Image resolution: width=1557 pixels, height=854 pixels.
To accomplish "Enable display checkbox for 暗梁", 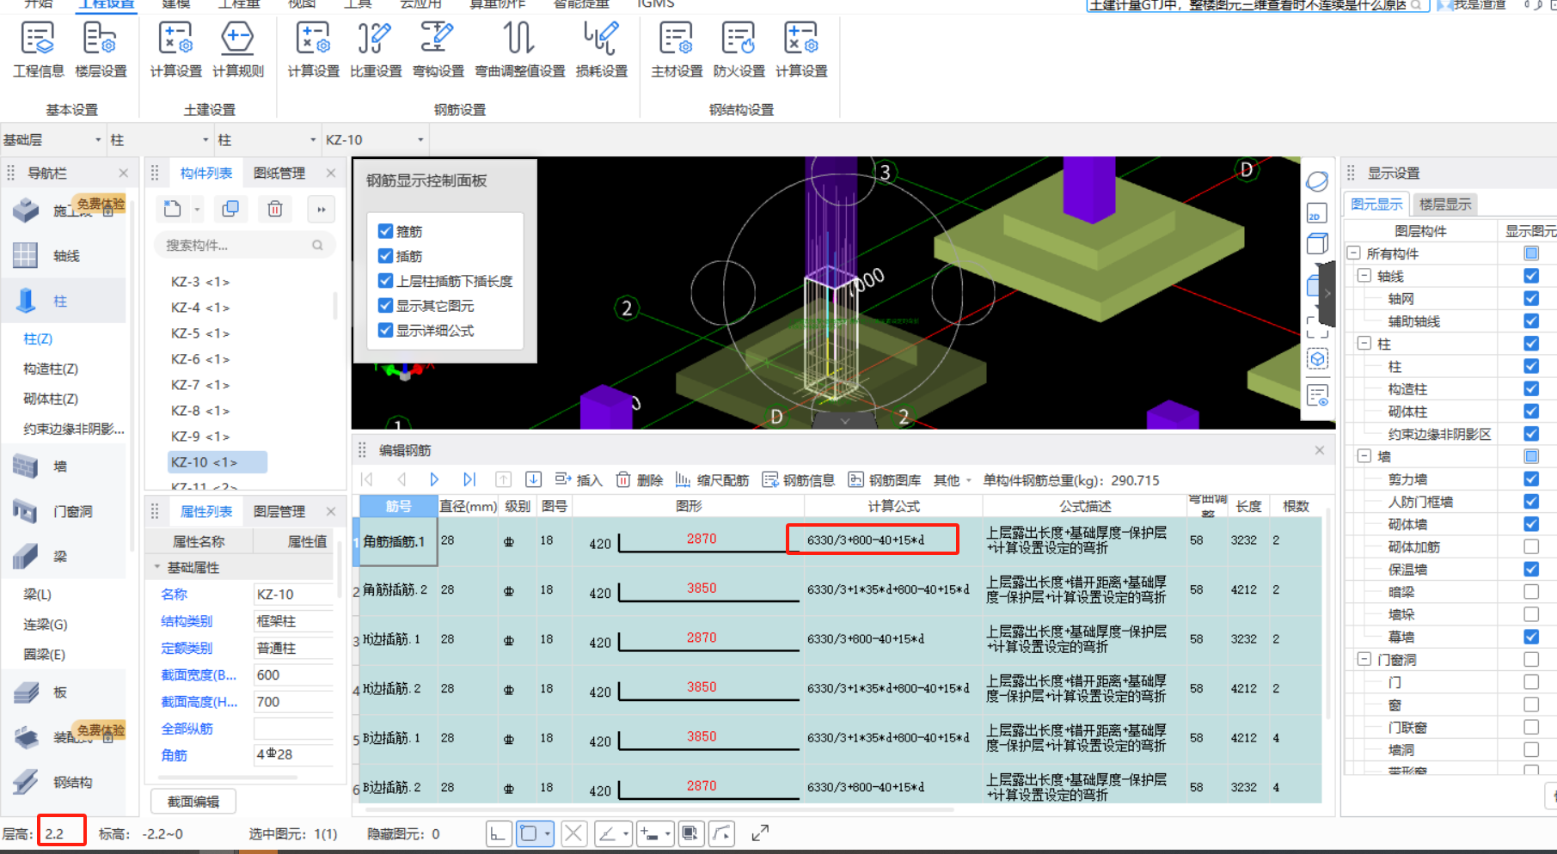I will pos(1531,592).
